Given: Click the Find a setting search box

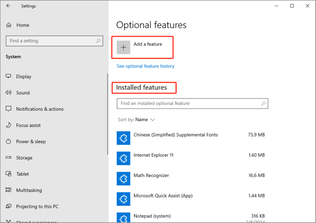Looking at the screenshot, I should (x=54, y=41).
